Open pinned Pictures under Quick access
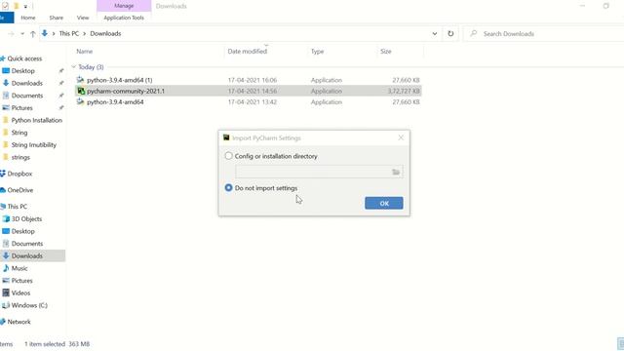Viewport: 624px width, 351px height. [x=21, y=108]
